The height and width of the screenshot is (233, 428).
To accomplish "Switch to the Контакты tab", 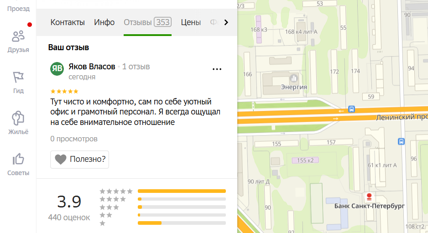I will click(68, 22).
